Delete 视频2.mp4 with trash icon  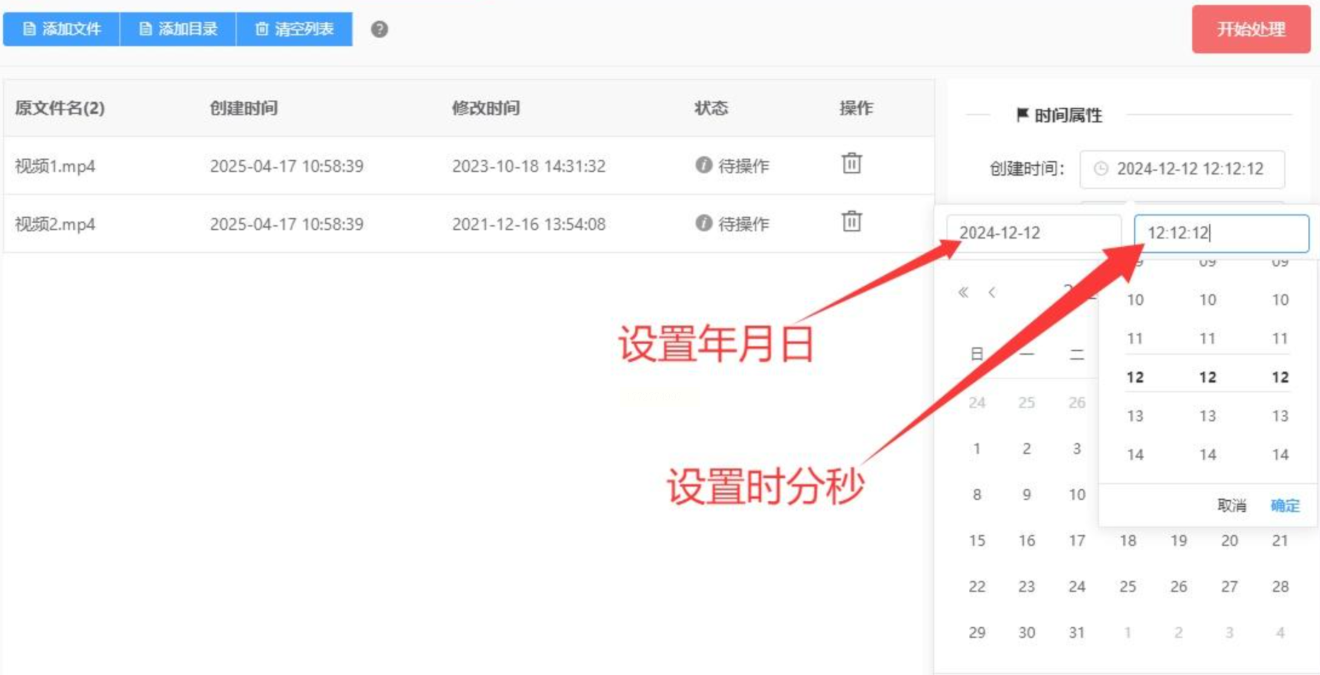tap(851, 221)
